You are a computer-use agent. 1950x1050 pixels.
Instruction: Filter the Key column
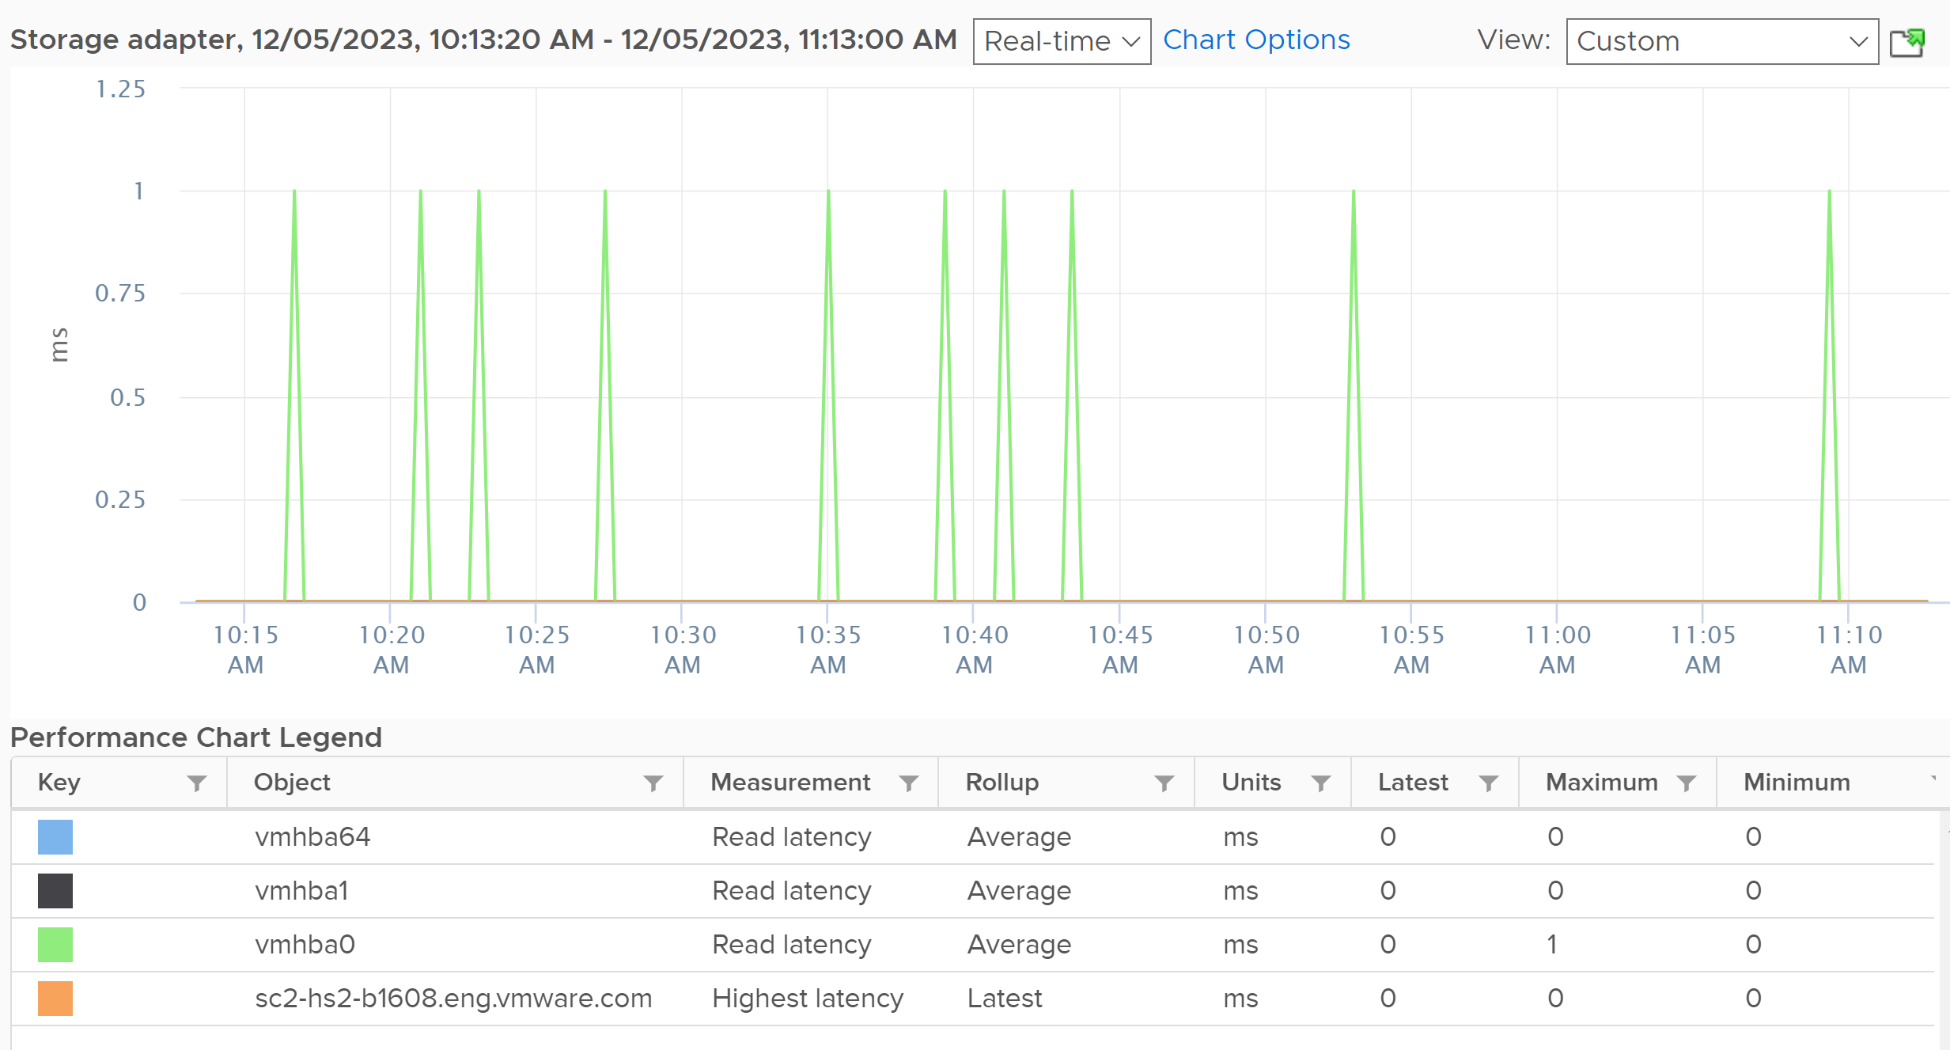[x=197, y=783]
